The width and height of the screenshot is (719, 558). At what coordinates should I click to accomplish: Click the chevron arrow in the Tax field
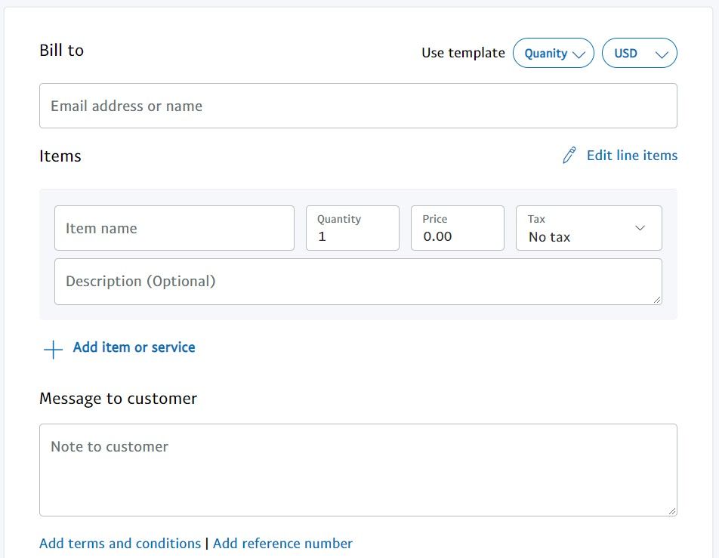pyautogui.click(x=640, y=228)
